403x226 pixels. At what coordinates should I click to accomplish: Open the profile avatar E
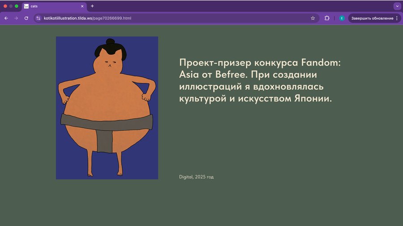(x=342, y=18)
